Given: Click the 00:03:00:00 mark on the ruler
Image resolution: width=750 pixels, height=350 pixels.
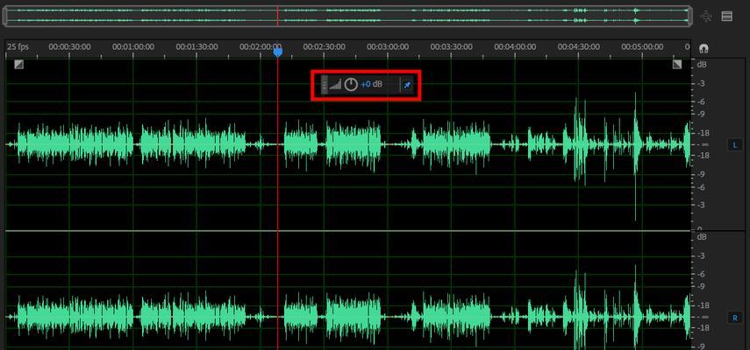Looking at the screenshot, I should [x=388, y=46].
